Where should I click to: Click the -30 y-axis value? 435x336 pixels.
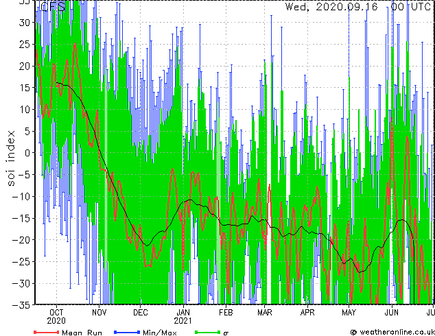pyautogui.click(x=21, y=284)
